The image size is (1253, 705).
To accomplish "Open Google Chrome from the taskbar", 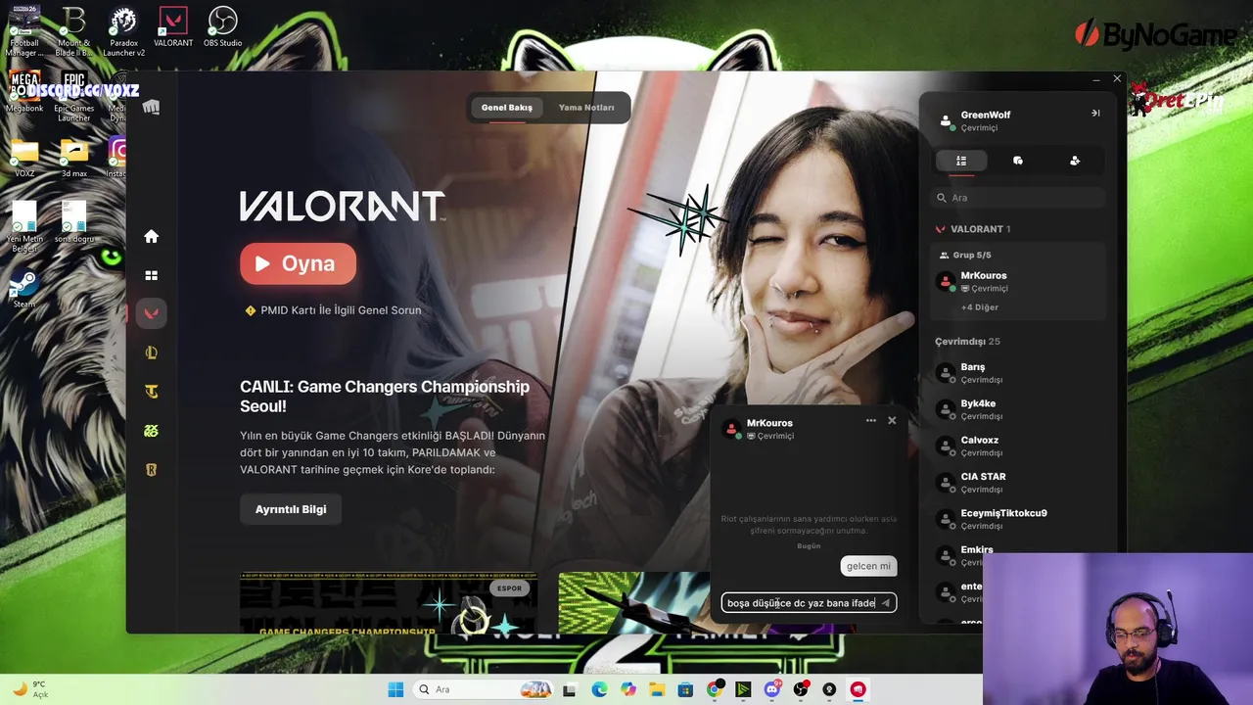I will (715, 689).
